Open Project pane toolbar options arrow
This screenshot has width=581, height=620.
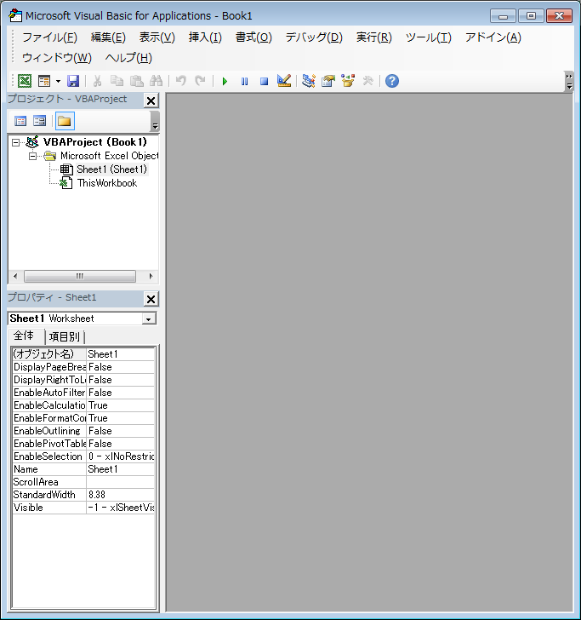click(155, 121)
